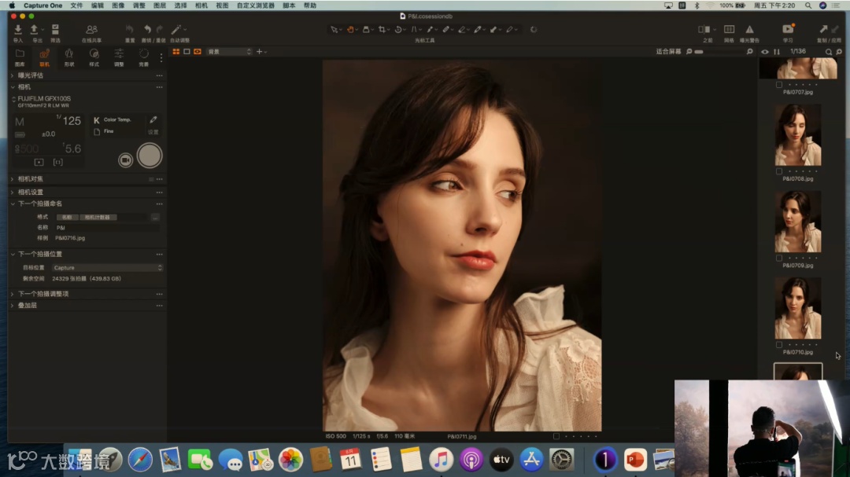Click the 网格 grid icon

point(729,29)
